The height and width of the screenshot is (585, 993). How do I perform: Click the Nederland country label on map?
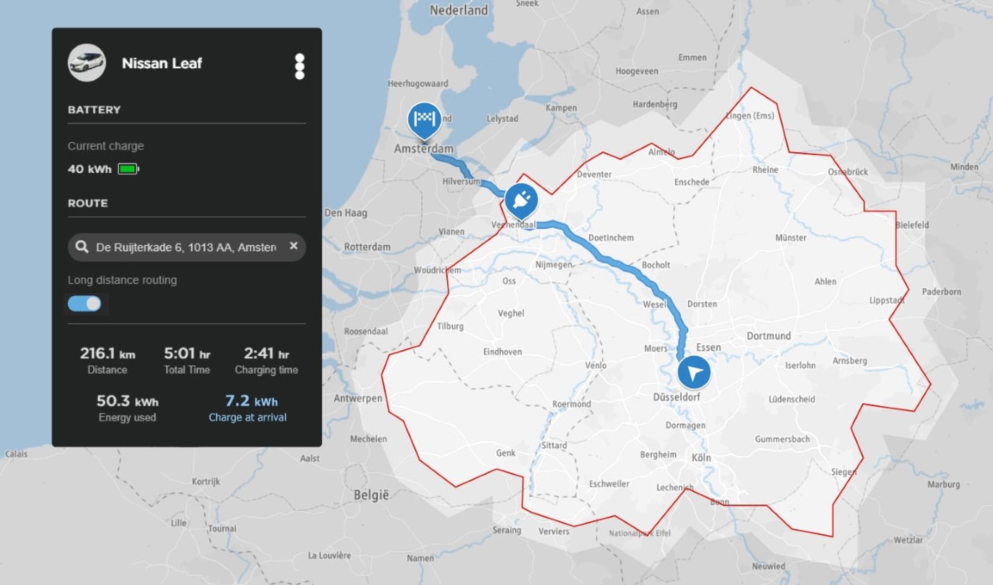click(459, 10)
